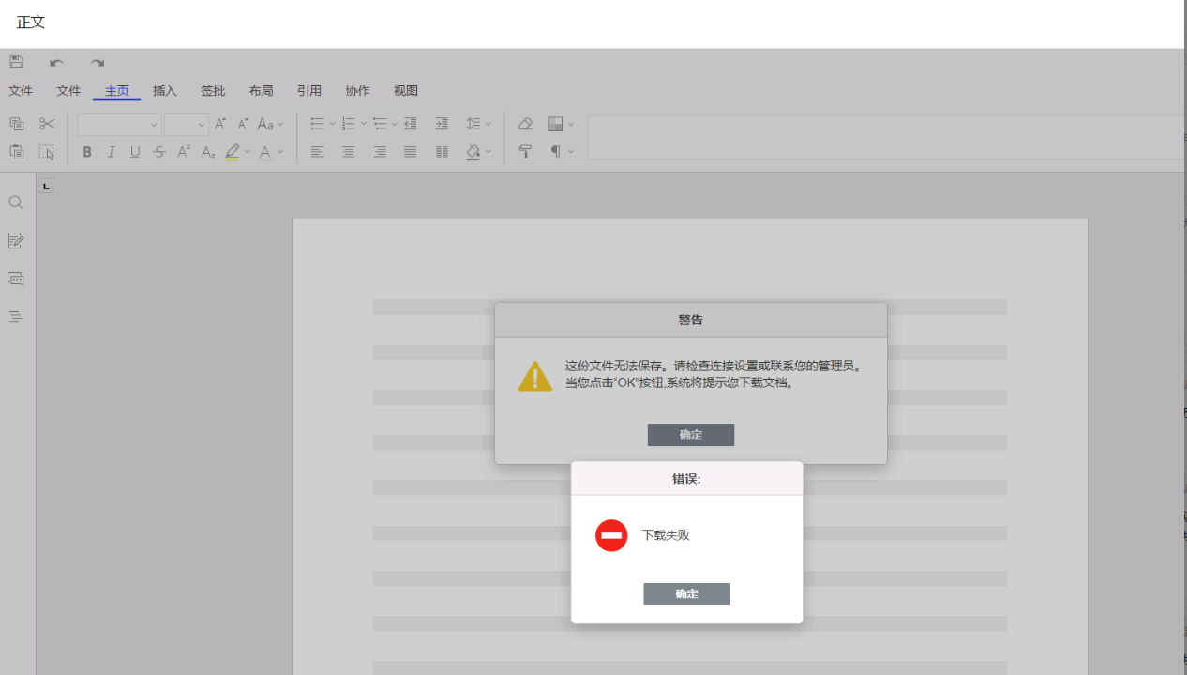Click the undo arrow icon
This screenshot has width=1187, height=675.
click(56, 63)
